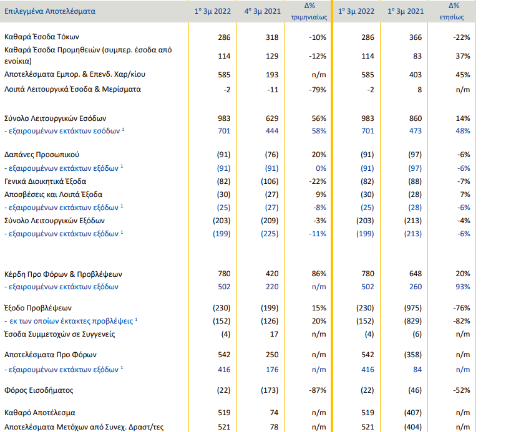Viewport: 521px width, 432px height.
Task: Click the 'Δαπάνες Προσωπικού' row label
Action: (41, 155)
